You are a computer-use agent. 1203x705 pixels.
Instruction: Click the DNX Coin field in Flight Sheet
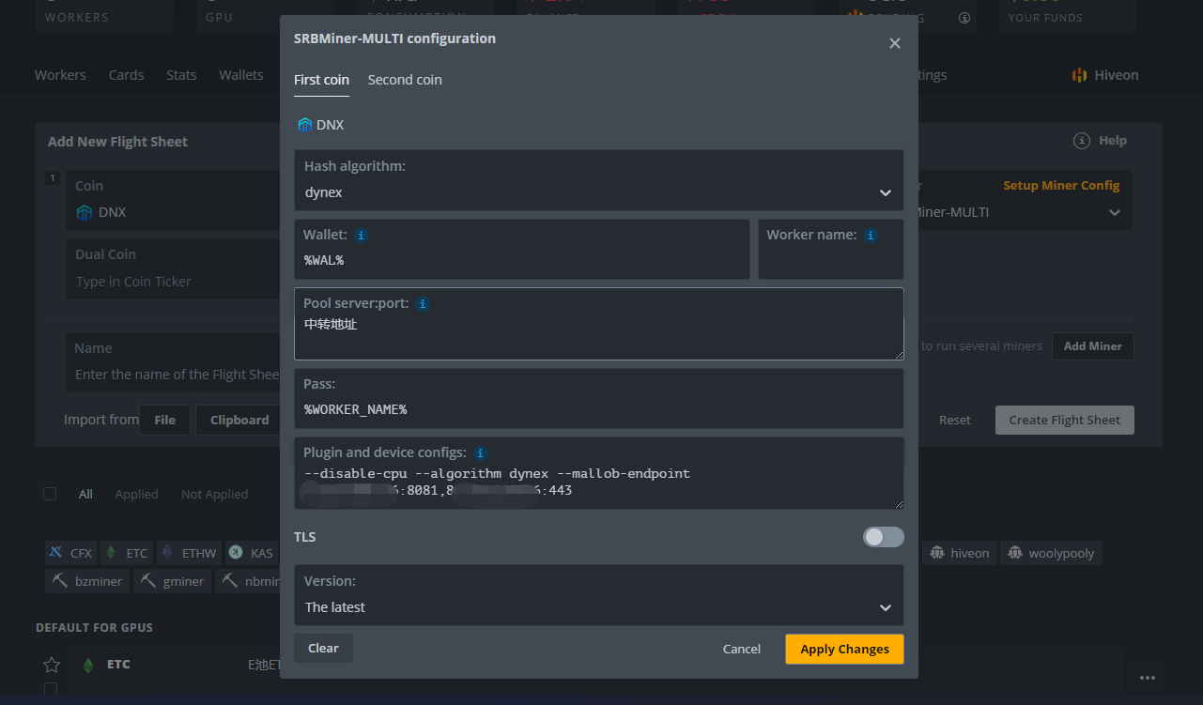(173, 200)
